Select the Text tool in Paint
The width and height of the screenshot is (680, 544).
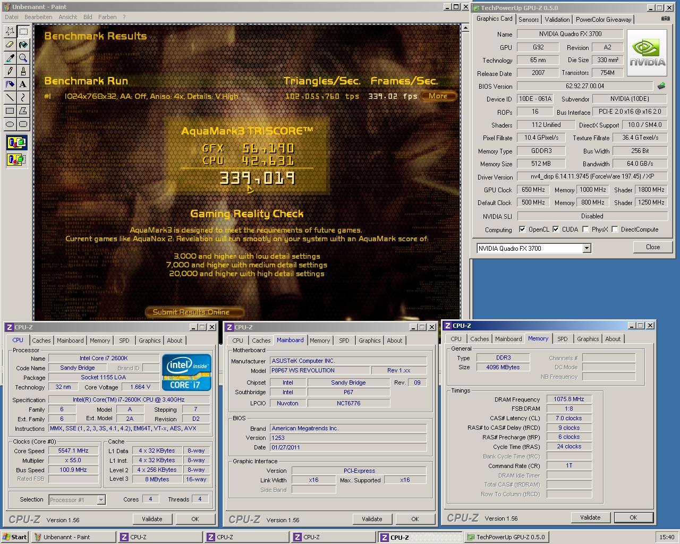pyautogui.click(x=23, y=84)
